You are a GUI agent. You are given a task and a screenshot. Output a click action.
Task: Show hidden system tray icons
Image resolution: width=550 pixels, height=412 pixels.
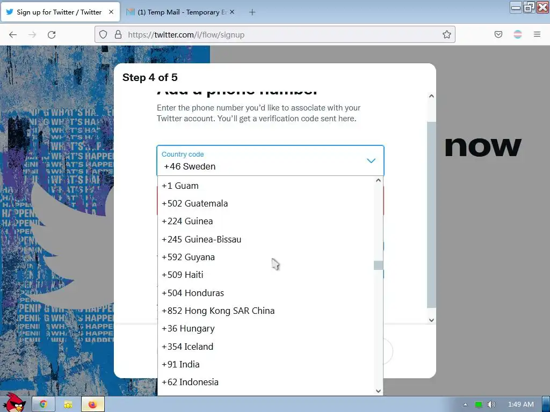pos(465,404)
